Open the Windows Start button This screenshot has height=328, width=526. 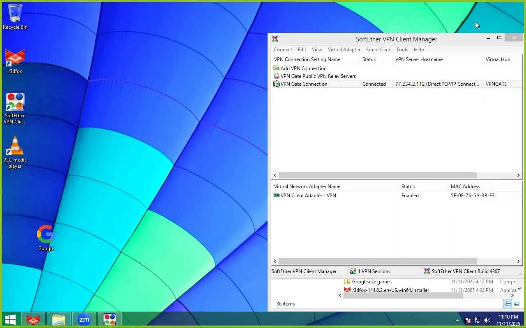pyautogui.click(x=10, y=319)
